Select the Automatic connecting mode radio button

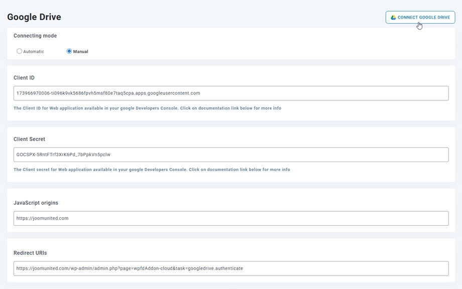20,51
